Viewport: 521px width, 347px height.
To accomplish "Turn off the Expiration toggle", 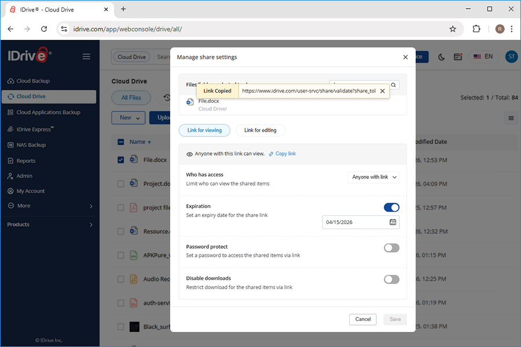I will coord(391,208).
